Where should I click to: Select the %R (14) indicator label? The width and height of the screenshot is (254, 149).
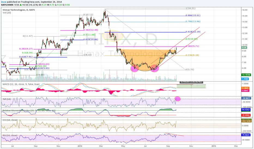(x=7, y=99)
